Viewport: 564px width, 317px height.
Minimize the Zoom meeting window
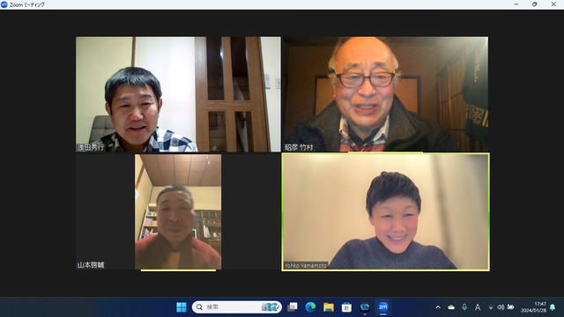pyautogui.click(x=516, y=4)
